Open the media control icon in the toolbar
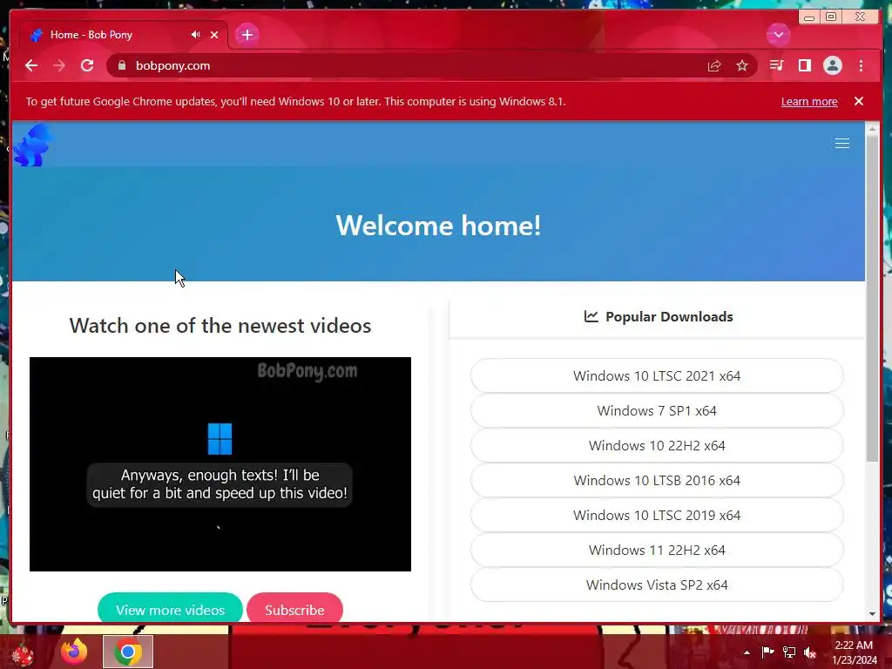The width and height of the screenshot is (892, 669). (776, 65)
